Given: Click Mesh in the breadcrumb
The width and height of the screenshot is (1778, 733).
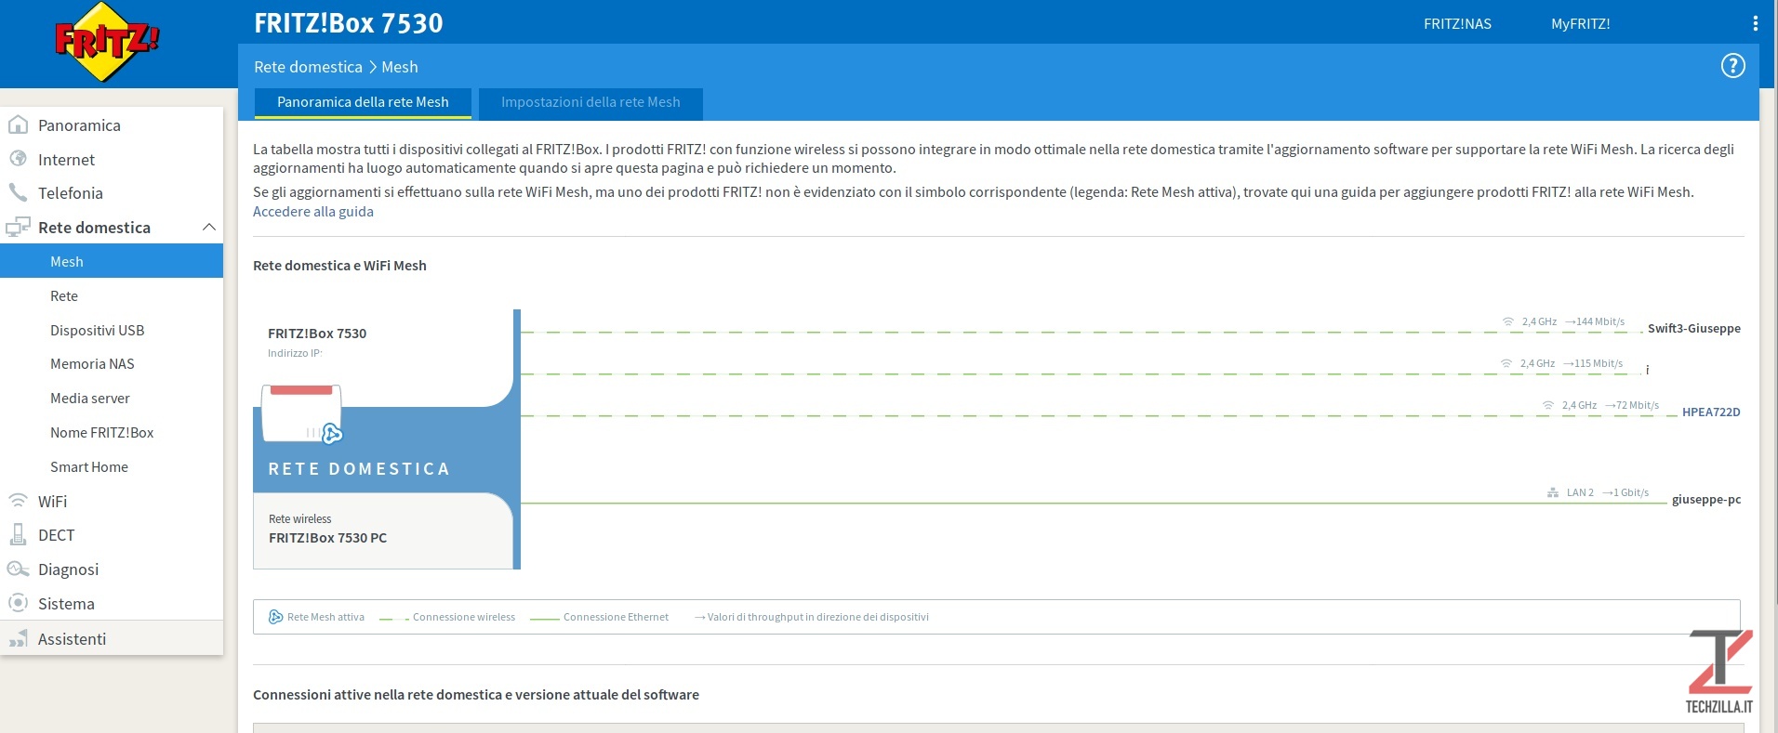Looking at the screenshot, I should pos(400,67).
